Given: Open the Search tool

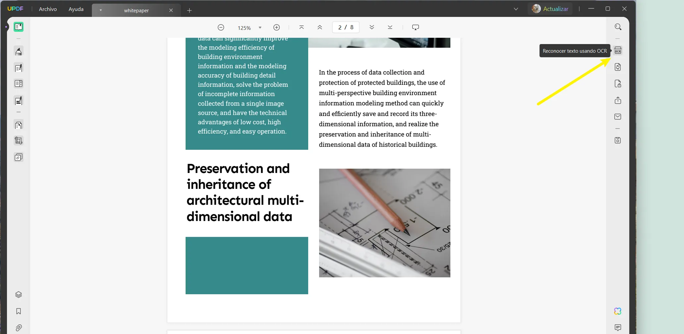Looking at the screenshot, I should click(x=618, y=27).
